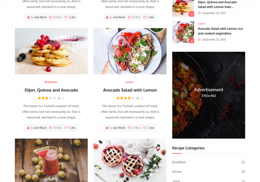Image resolution: width=260 pixels, height=182 pixels.
Task: Click clock icon beside sidebar Avocado Salad date
Action: (x=199, y=40)
